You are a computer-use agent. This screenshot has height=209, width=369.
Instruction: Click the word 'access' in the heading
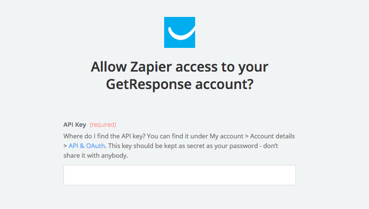point(196,67)
